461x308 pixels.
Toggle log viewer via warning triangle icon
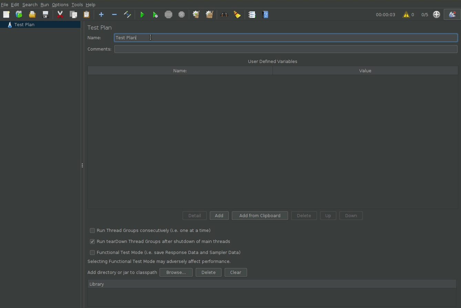pos(406,14)
